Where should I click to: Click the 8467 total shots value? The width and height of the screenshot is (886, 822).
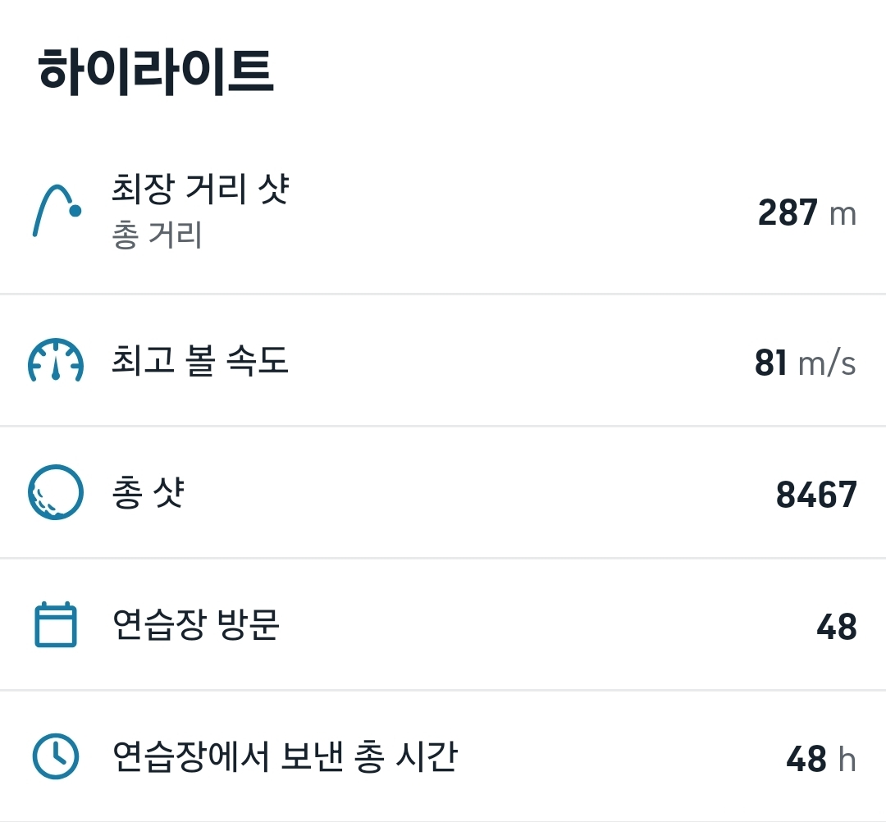pyautogui.click(x=816, y=495)
